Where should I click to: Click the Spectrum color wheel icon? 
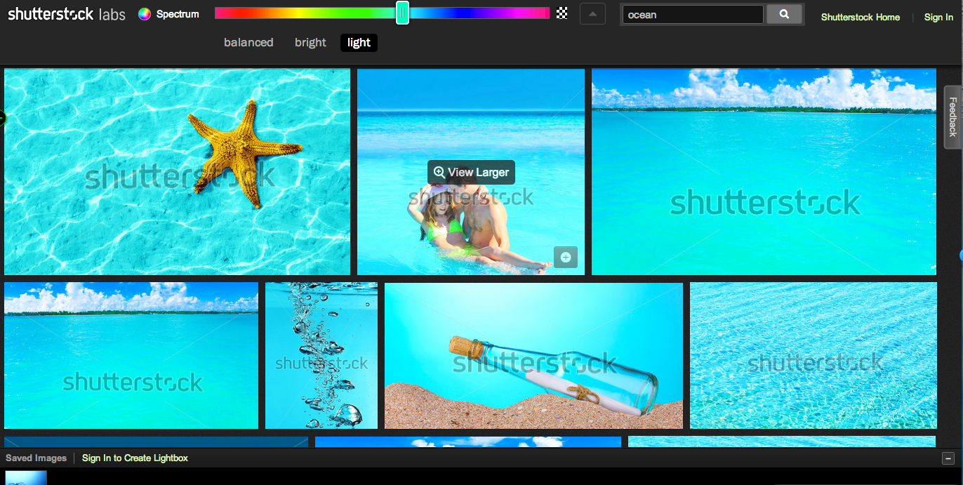click(x=145, y=14)
